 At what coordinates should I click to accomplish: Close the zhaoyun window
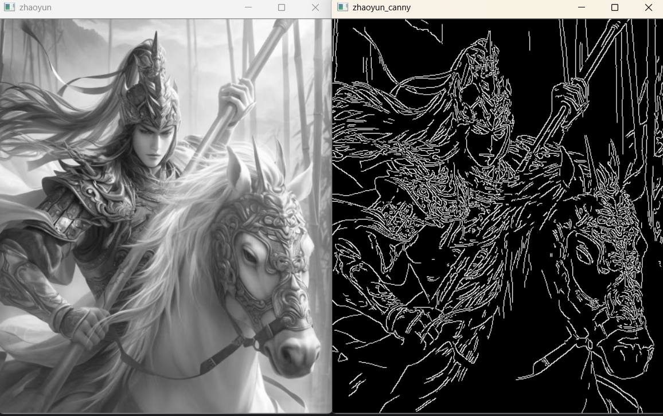click(315, 7)
